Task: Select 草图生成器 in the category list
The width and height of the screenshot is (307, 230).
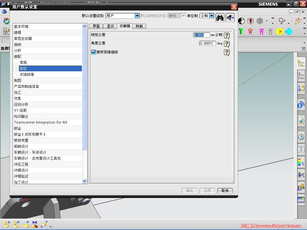Action: tap(48, 39)
